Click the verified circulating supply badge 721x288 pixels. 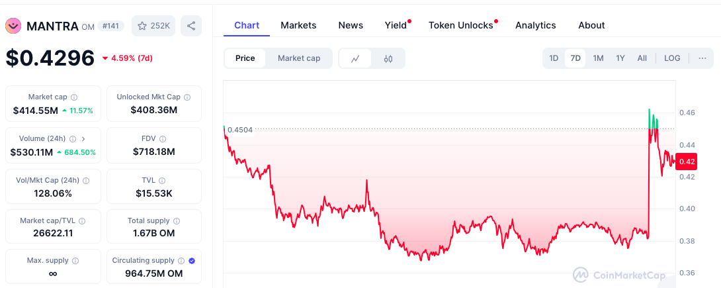[x=192, y=261]
